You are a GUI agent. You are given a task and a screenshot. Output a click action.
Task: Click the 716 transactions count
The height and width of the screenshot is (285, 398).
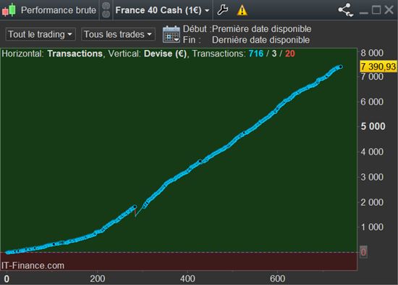[x=256, y=54]
